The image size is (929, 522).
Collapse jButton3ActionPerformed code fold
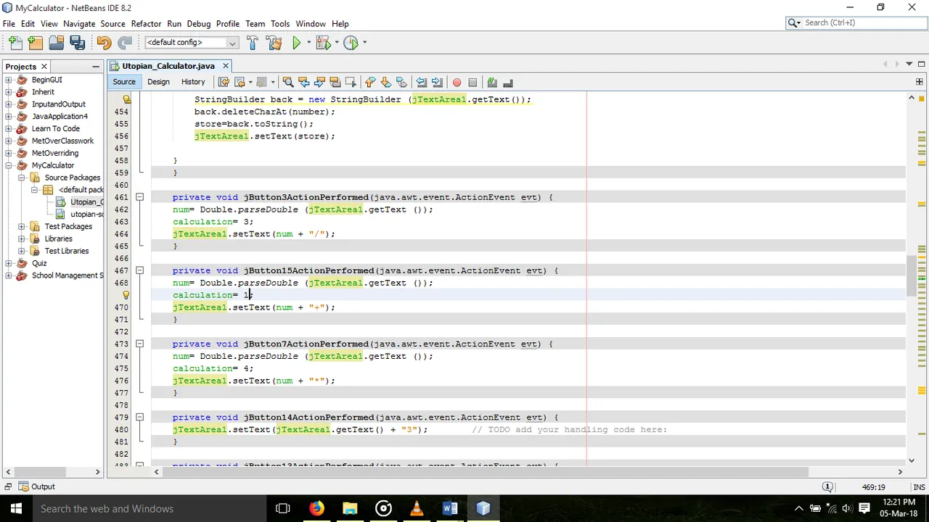tap(139, 197)
